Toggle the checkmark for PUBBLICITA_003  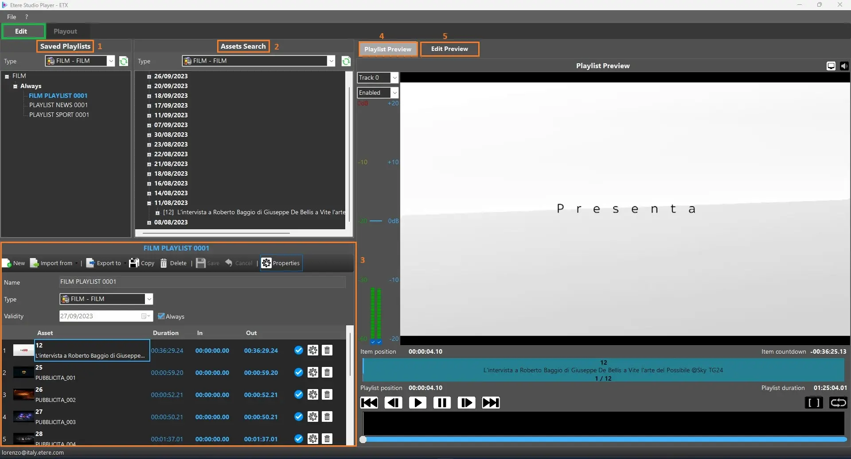click(x=299, y=417)
